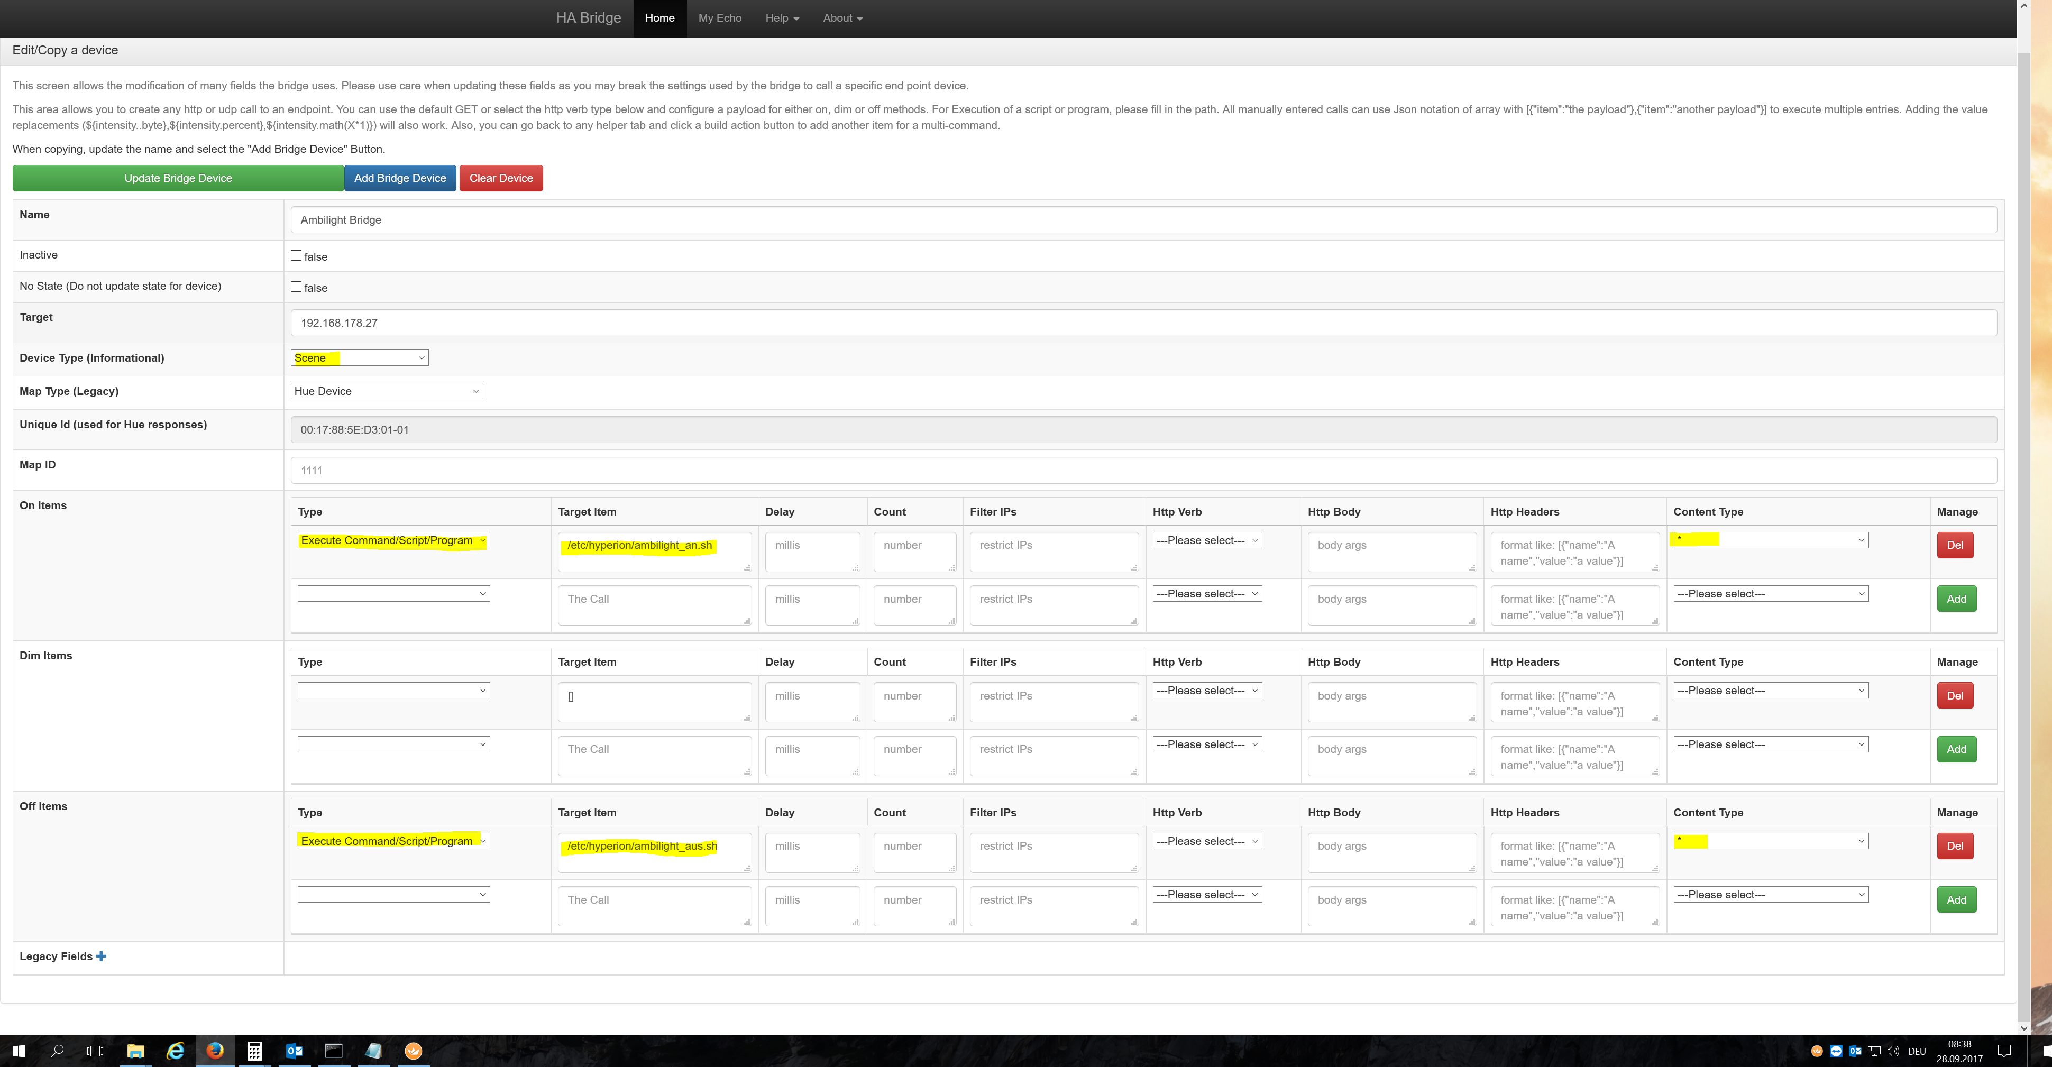
Task: Toggle the No State checkbox
Action: tap(296, 287)
